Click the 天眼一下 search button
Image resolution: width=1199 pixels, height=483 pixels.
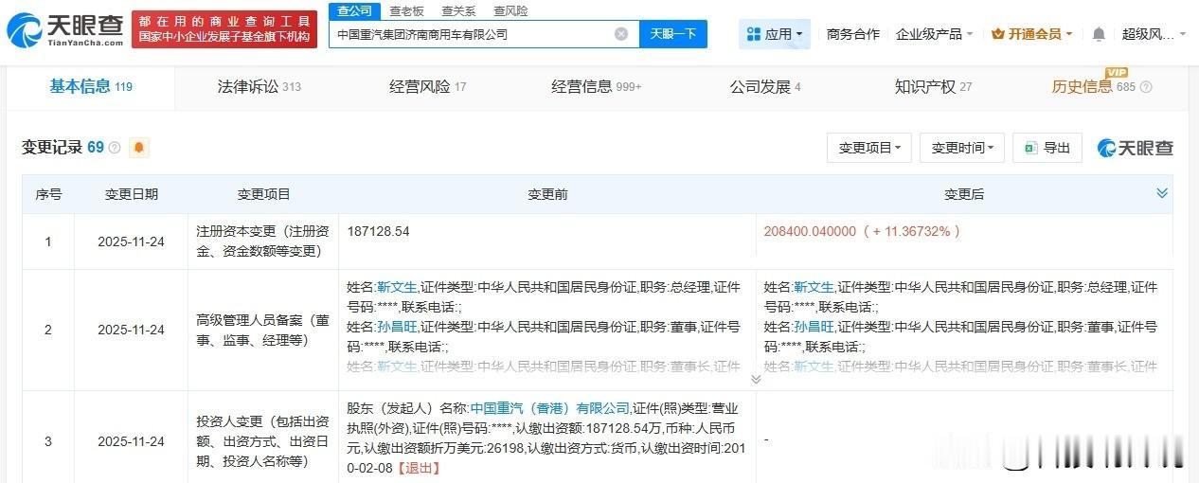(x=673, y=34)
